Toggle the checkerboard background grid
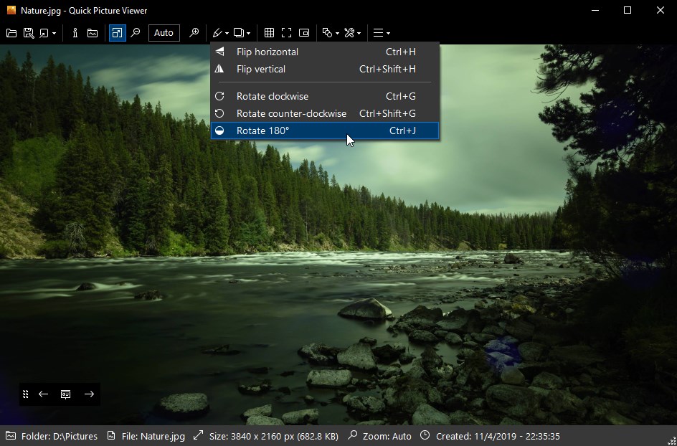 (269, 32)
